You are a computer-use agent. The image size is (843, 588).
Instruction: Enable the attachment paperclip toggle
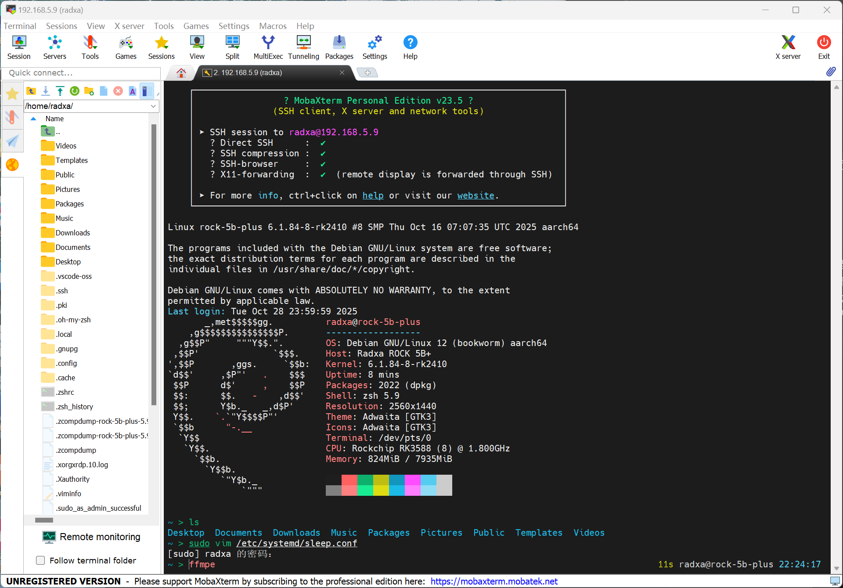coord(831,72)
